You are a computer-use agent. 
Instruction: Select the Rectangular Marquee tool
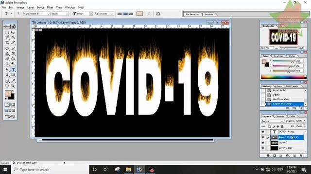click(x=7, y=32)
